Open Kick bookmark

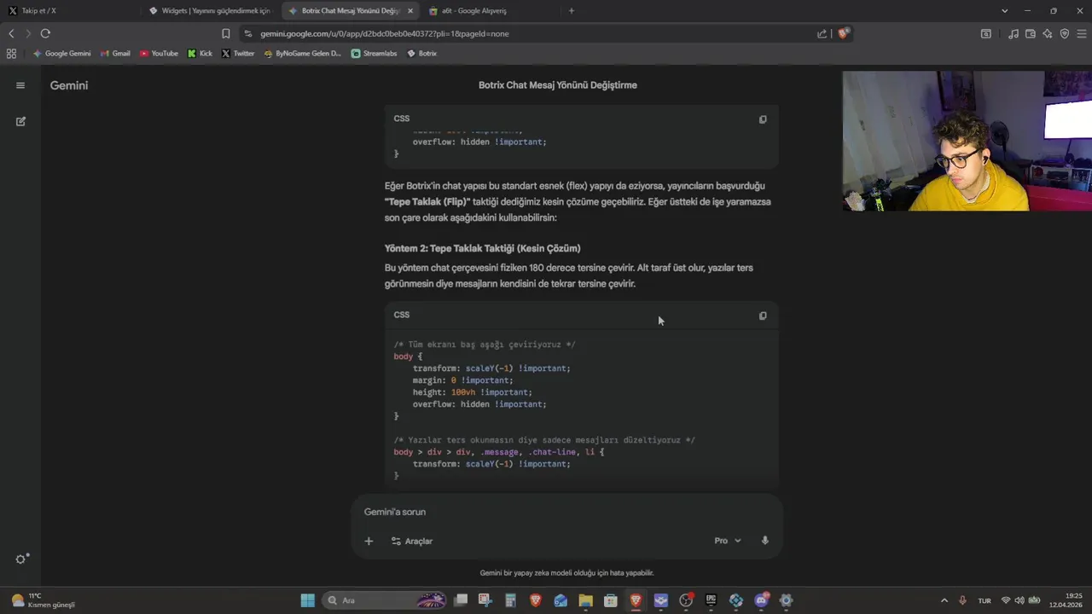(200, 53)
